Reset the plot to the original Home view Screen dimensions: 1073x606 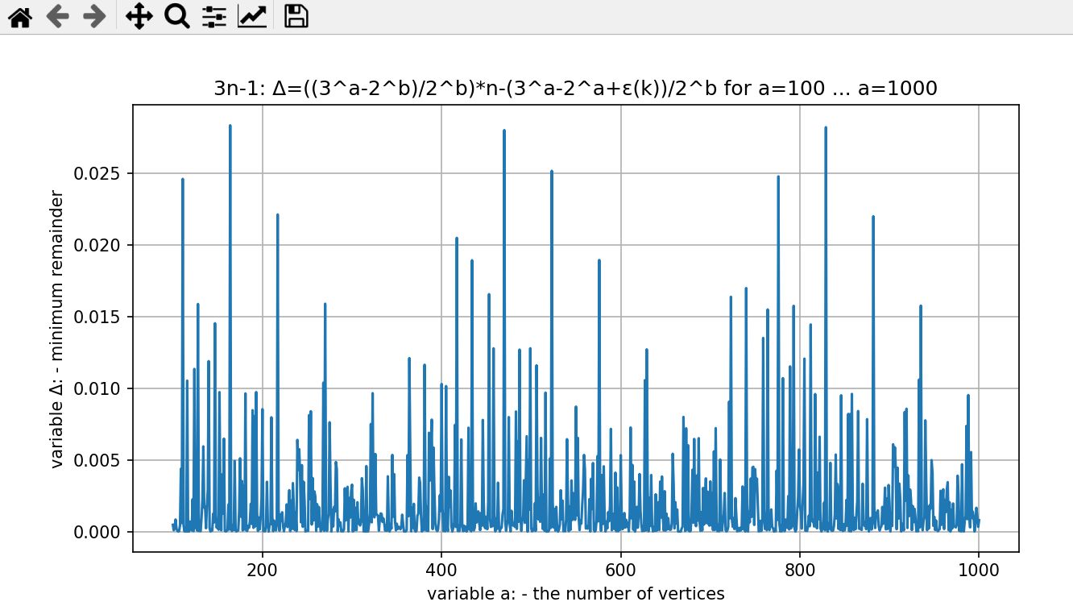coord(19,17)
